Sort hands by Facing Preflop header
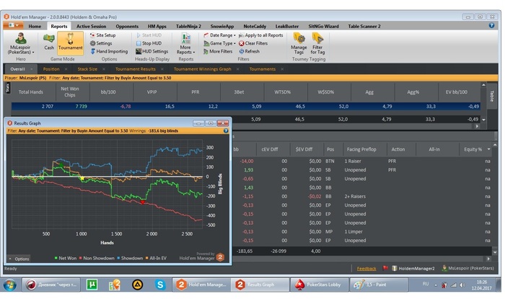Image resolution: width=505 pixels, height=299 pixels. (x=361, y=149)
